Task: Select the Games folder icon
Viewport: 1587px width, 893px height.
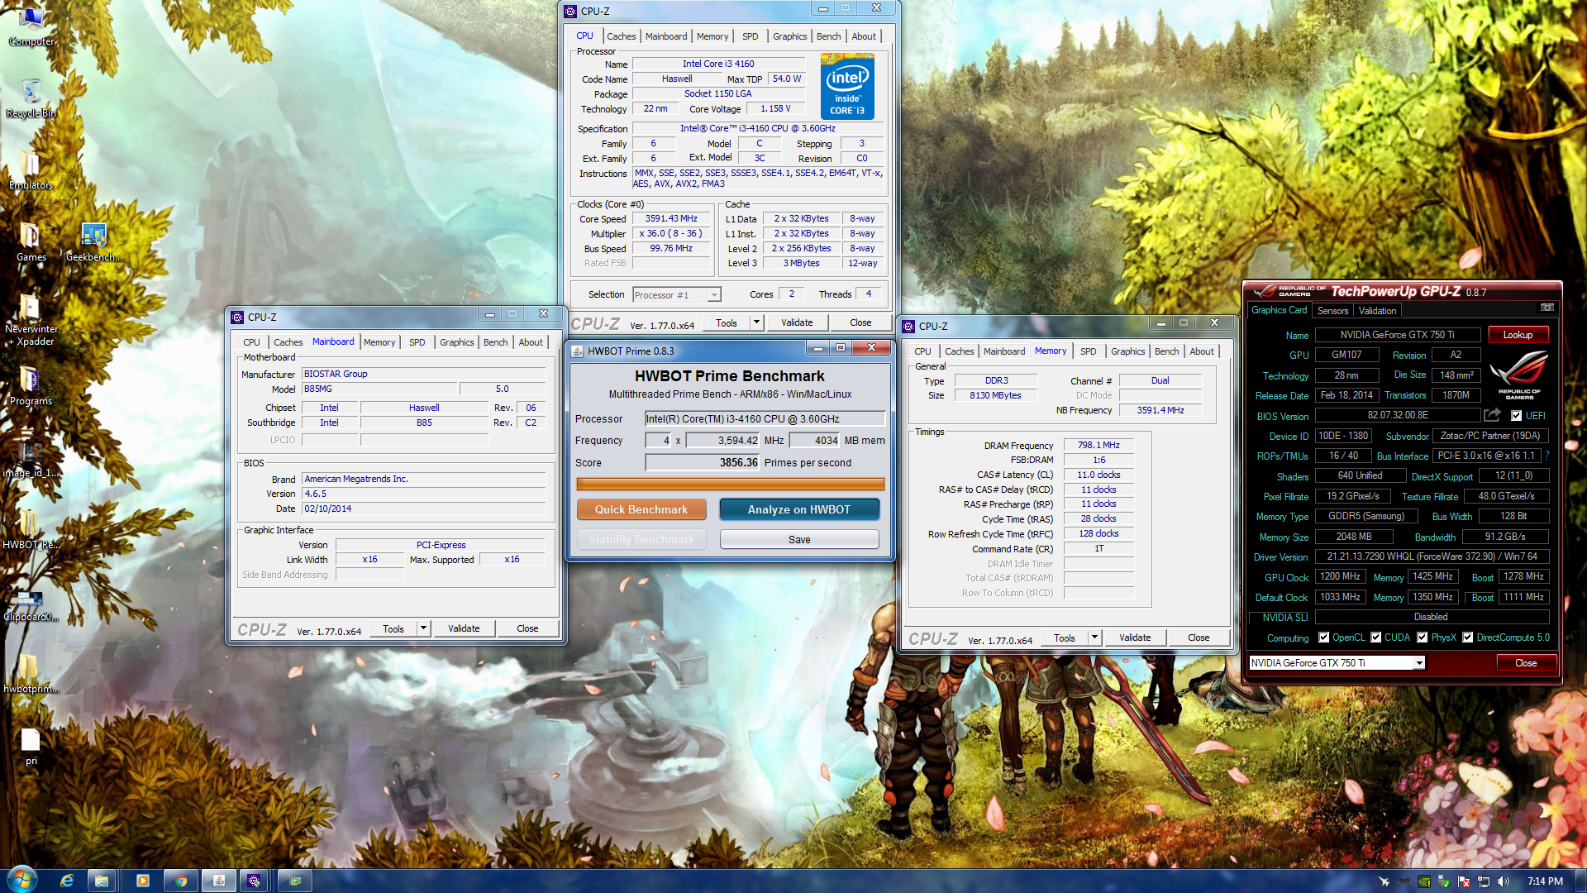Action: [31, 241]
